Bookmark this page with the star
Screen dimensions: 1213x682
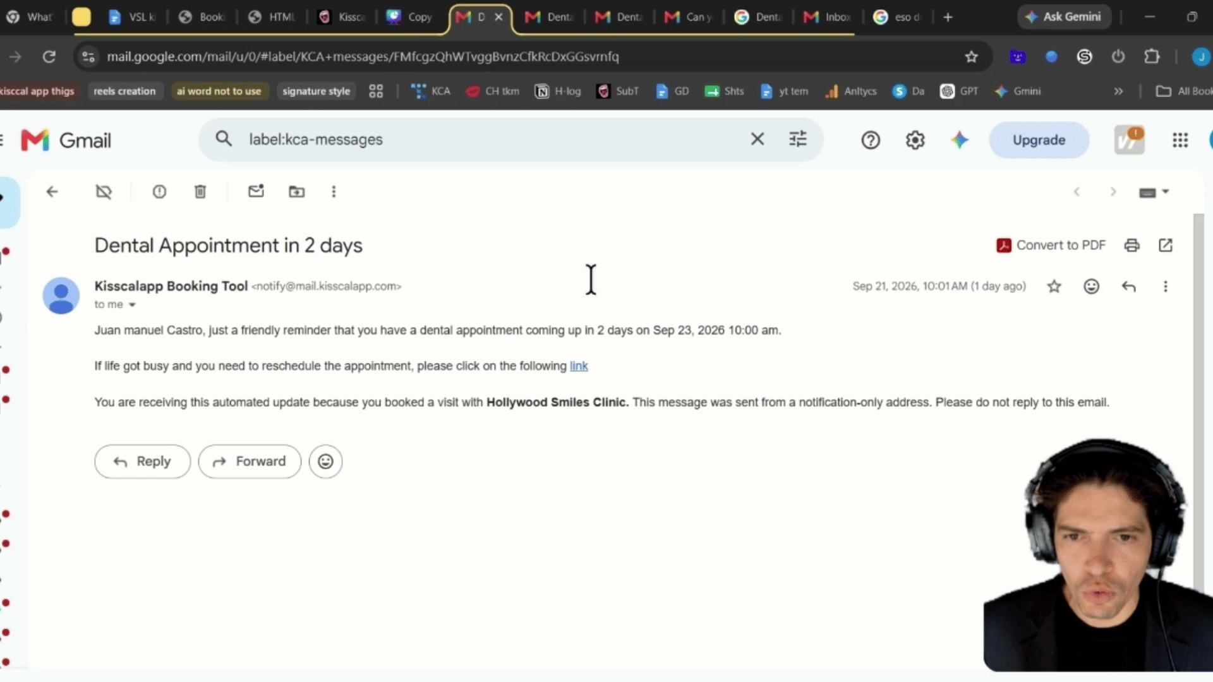pos(971,57)
